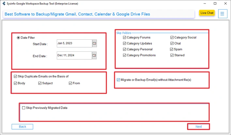Image resolution: width=231 pixels, height=135 pixels.
Task: Click the Start Date label
Action: [x=40, y=44]
